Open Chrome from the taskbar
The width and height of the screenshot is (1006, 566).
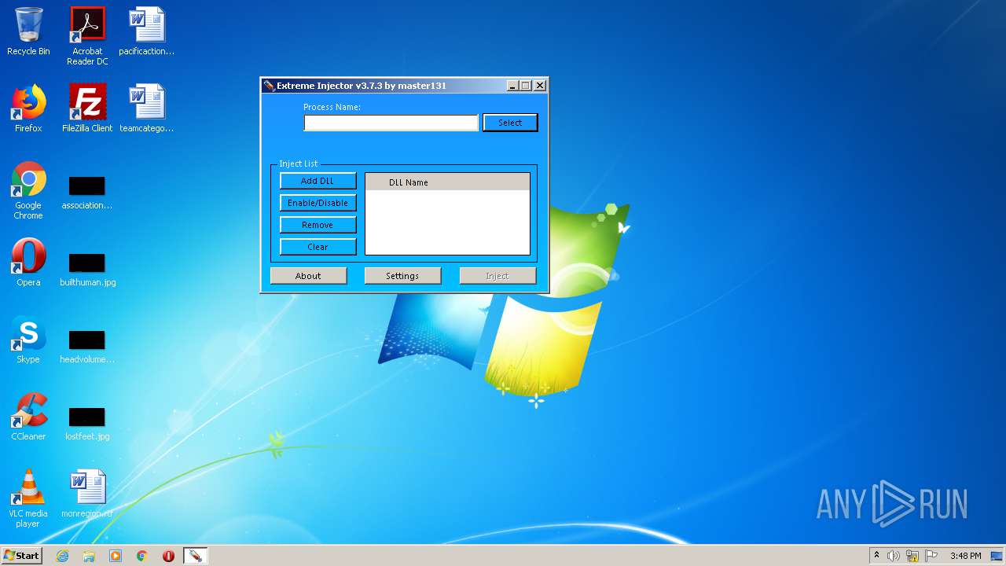[x=142, y=556]
